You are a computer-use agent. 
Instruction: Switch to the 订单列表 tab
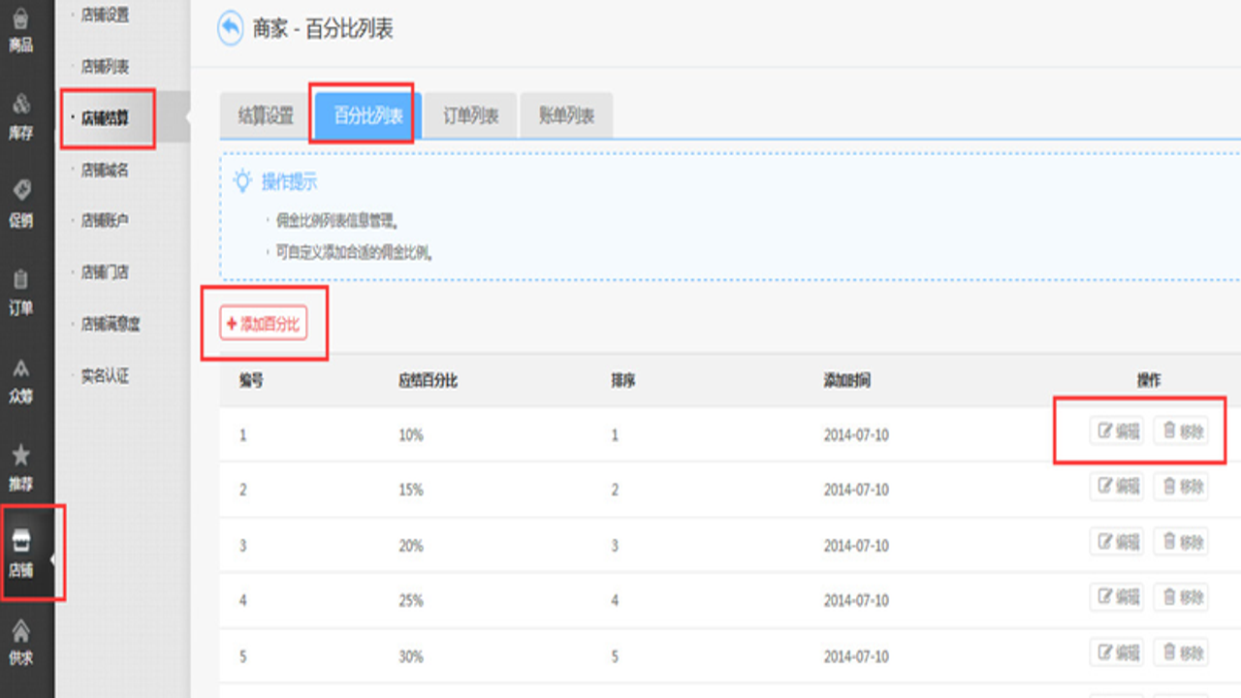[x=471, y=115]
